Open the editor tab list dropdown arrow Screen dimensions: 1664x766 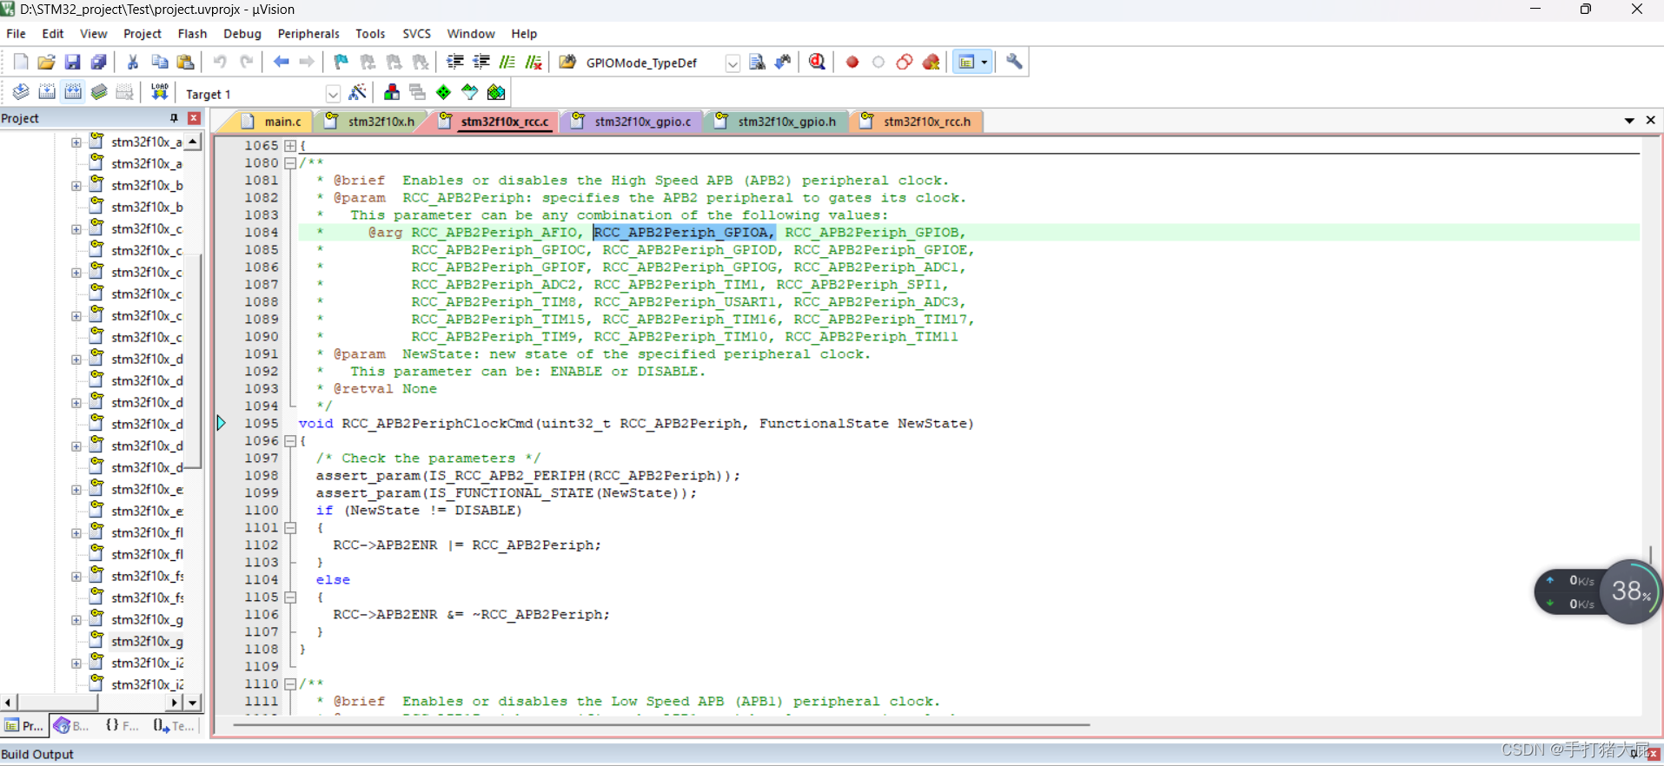(x=1629, y=121)
